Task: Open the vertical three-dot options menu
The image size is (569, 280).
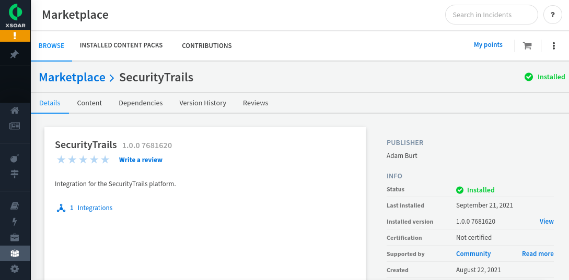Action: (x=554, y=46)
